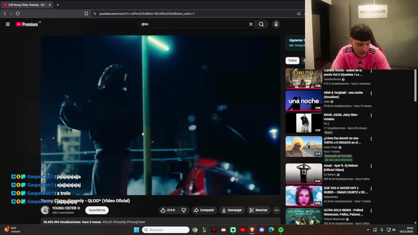Click the #QLOO hashtag

(107, 222)
